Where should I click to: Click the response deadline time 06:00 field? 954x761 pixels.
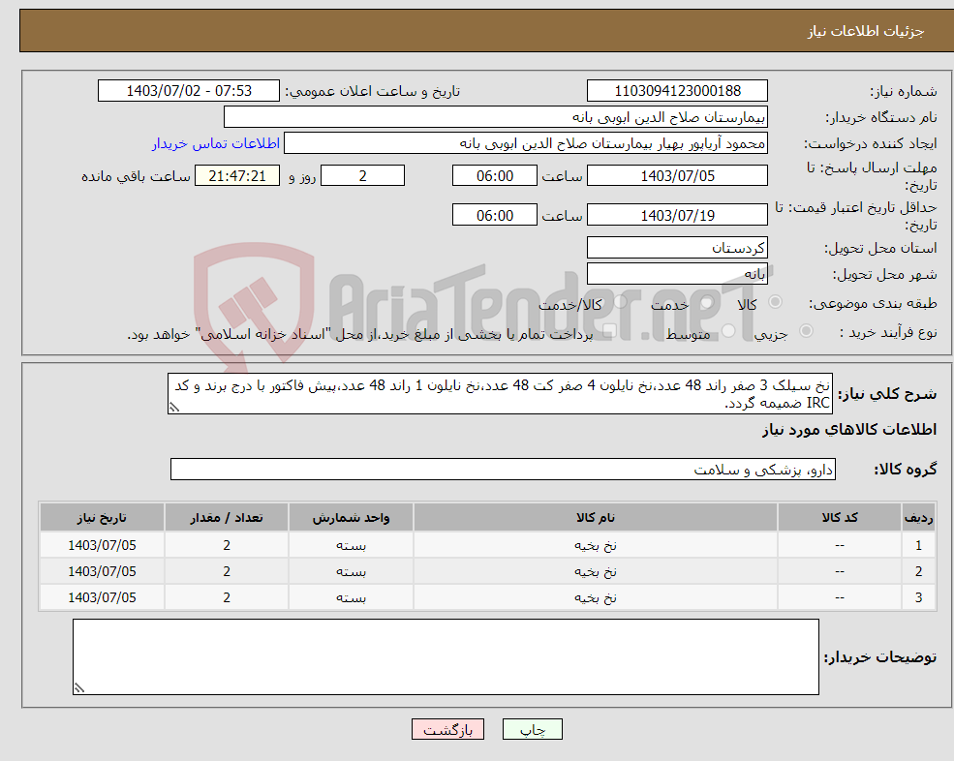tap(495, 176)
